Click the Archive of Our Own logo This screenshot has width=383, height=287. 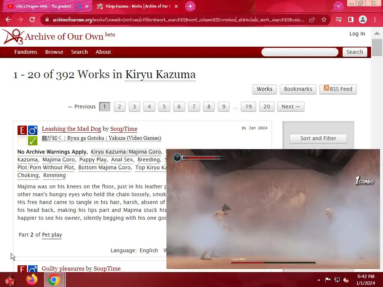click(59, 37)
